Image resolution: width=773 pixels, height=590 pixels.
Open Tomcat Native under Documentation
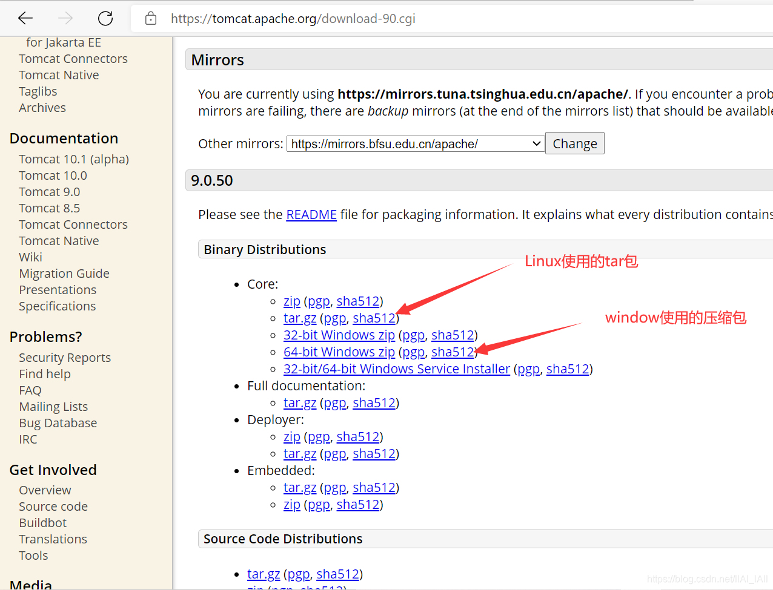59,241
